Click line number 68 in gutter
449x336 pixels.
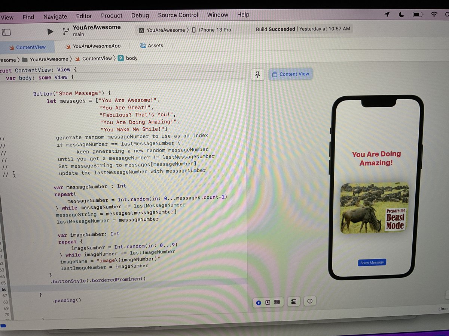click(x=6, y=302)
